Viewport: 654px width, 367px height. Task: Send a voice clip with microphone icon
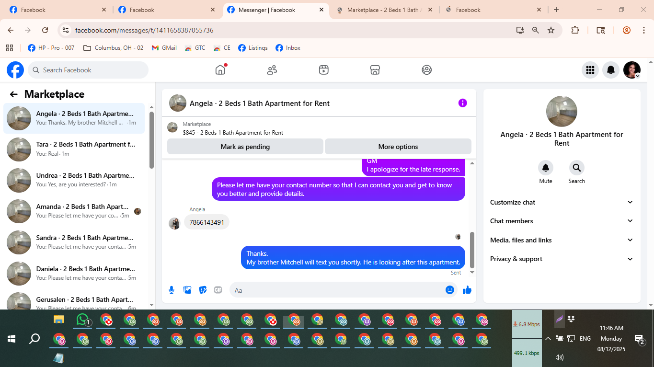coord(172,290)
